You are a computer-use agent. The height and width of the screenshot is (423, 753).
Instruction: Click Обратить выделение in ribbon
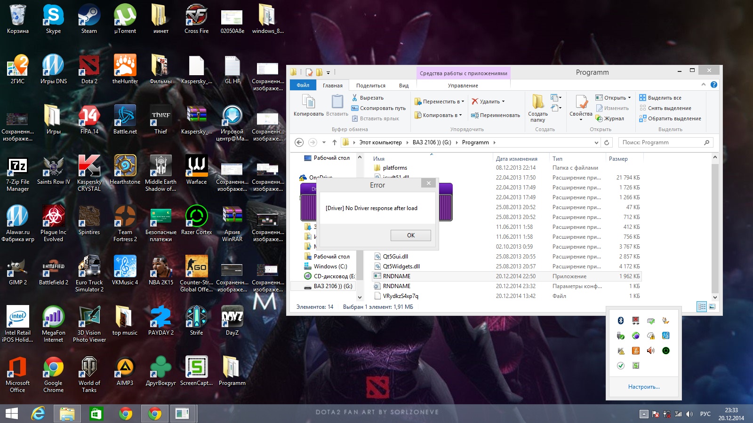[670, 118]
